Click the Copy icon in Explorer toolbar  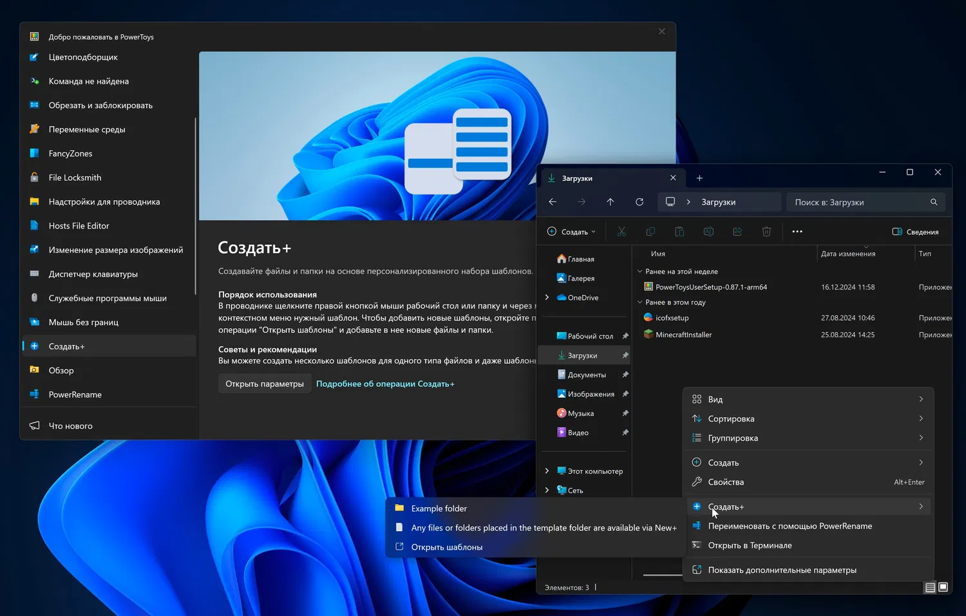click(x=650, y=232)
